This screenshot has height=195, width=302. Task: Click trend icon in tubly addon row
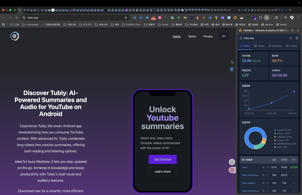pyautogui.click(x=268, y=183)
